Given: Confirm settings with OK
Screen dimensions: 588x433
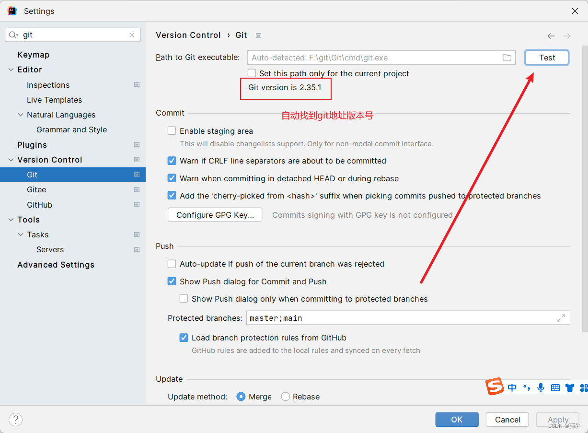Looking at the screenshot, I should (457, 420).
